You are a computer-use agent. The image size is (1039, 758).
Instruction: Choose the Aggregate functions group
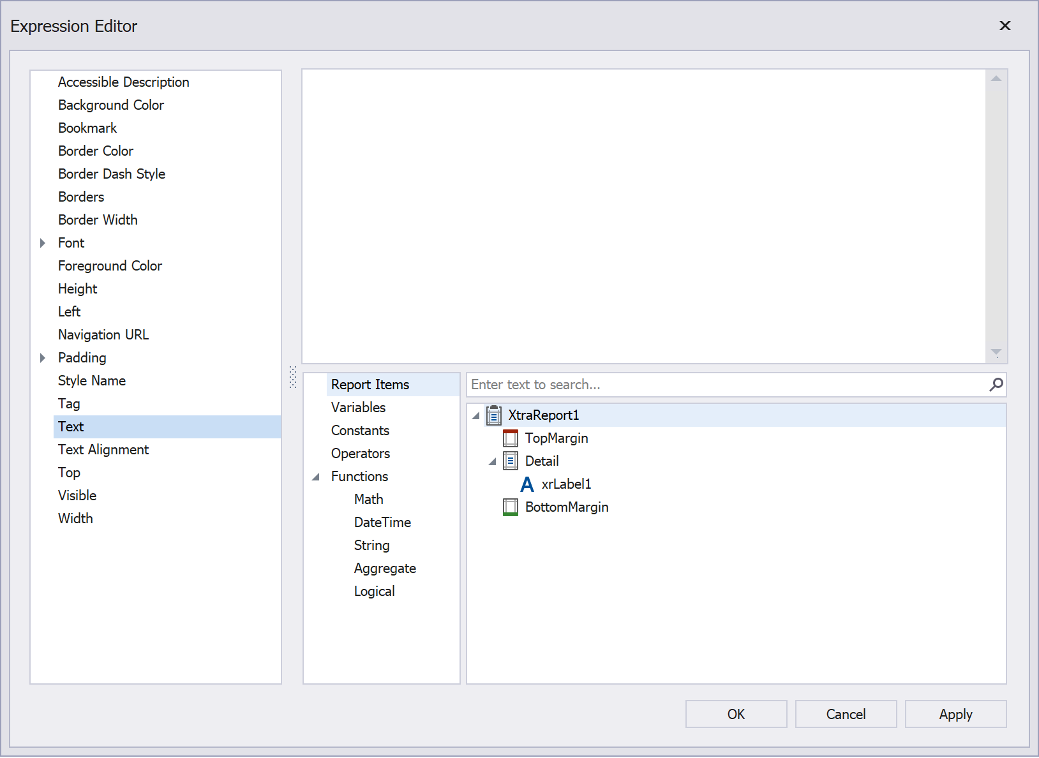coord(385,568)
